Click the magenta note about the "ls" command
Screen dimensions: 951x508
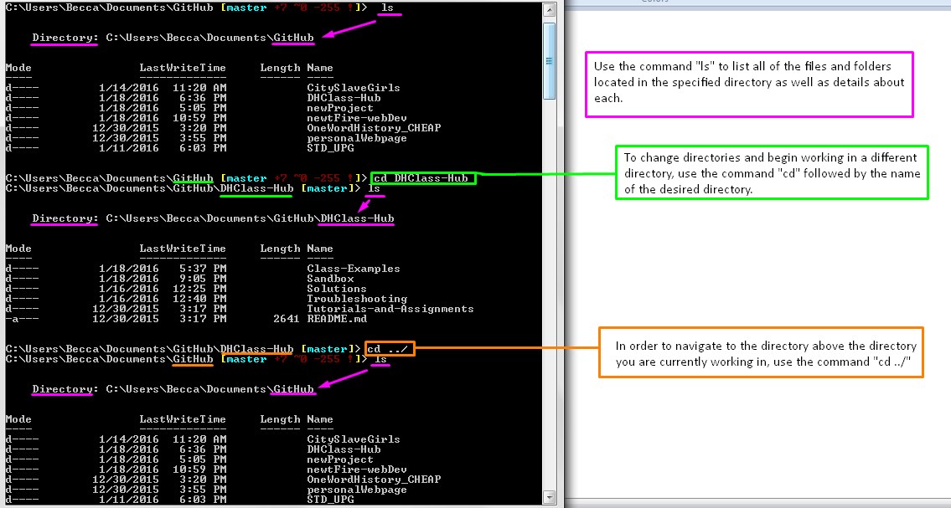[x=749, y=83]
